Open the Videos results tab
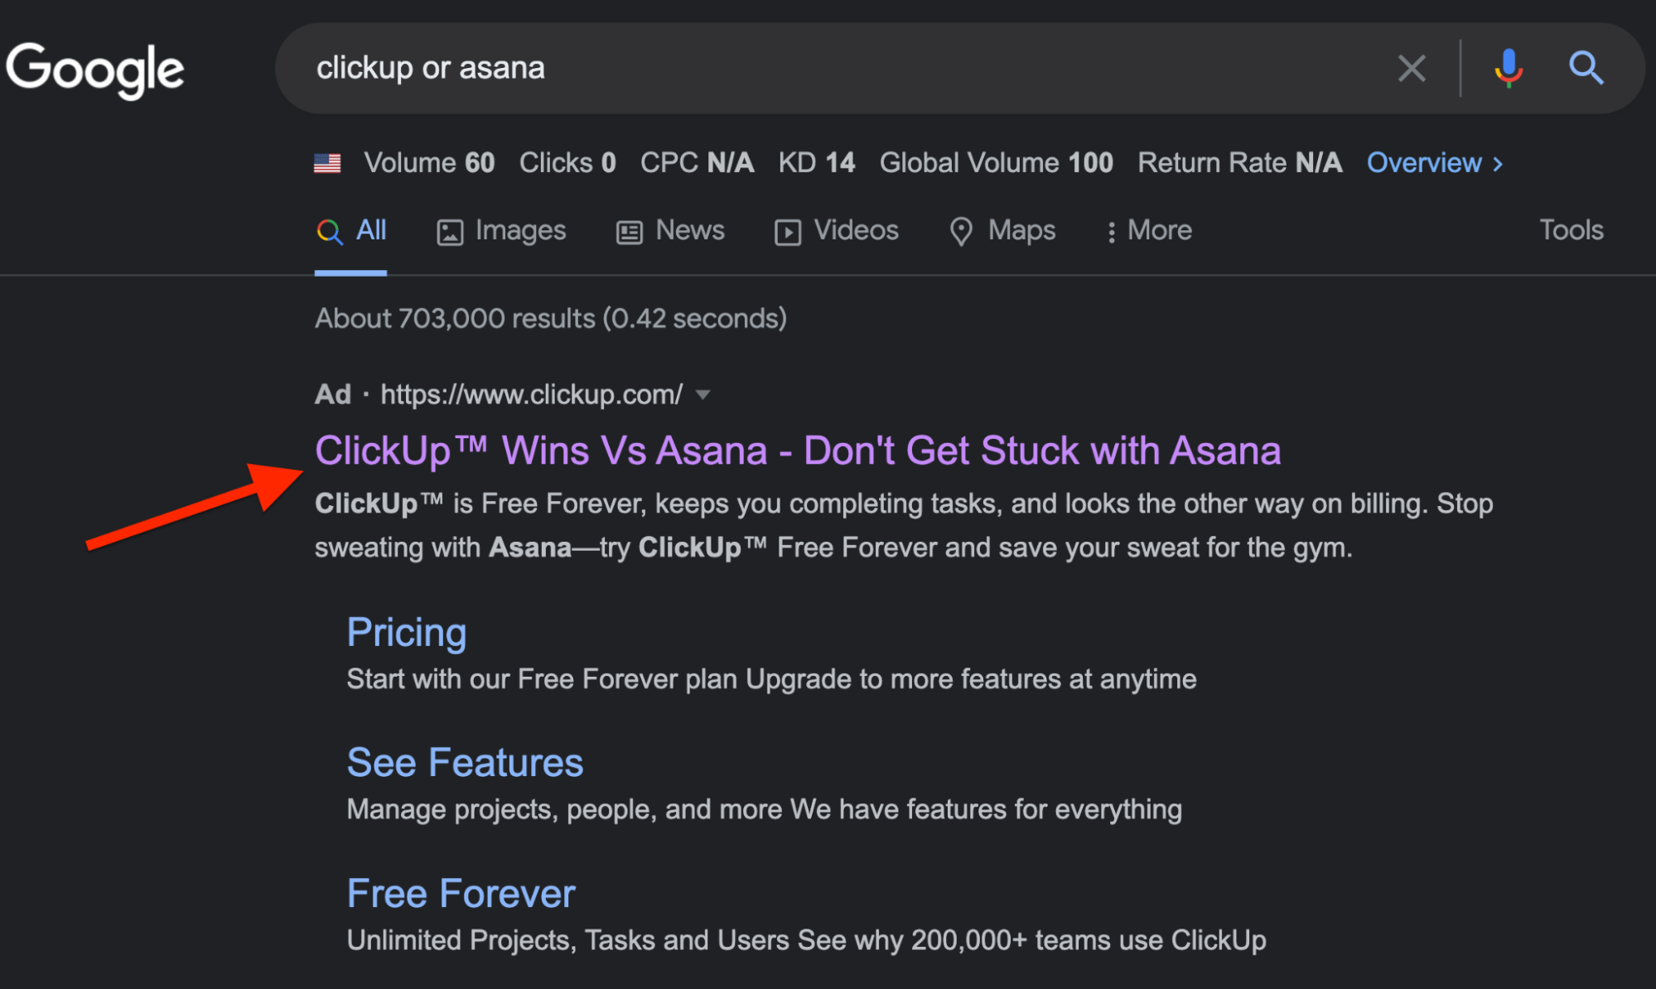 836,231
